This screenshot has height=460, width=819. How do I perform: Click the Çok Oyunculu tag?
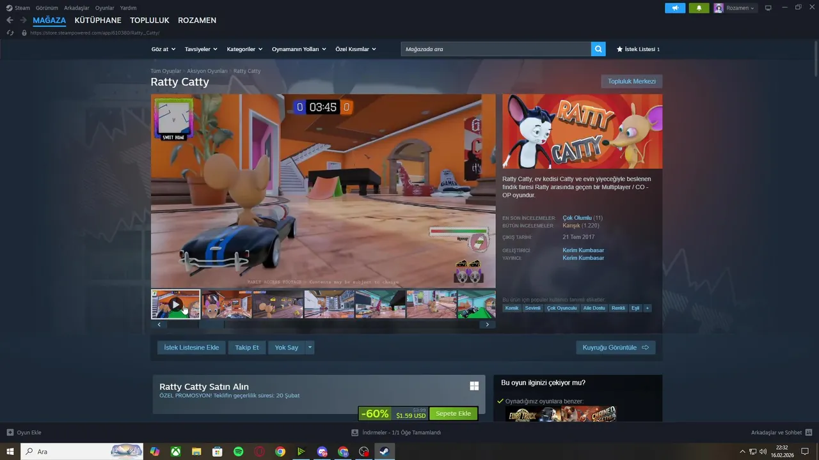point(562,308)
